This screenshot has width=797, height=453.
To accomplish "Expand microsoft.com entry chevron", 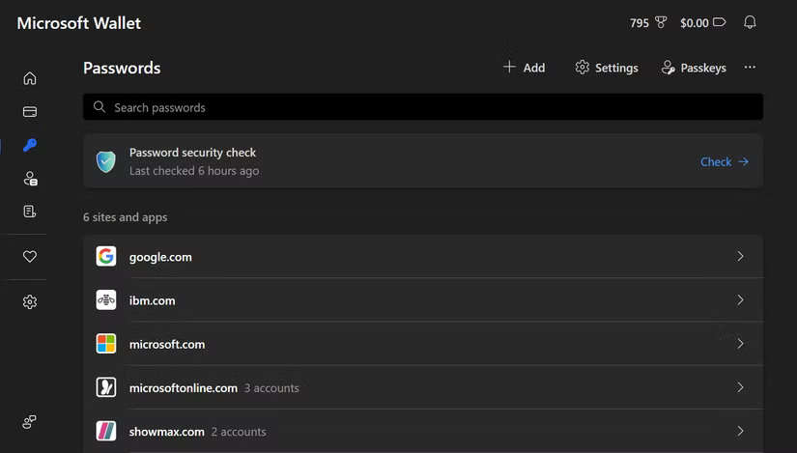I will coord(741,344).
